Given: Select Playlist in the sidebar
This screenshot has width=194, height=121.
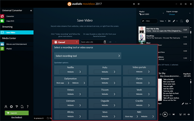Looking at the screenshot, I should [17, 49].
